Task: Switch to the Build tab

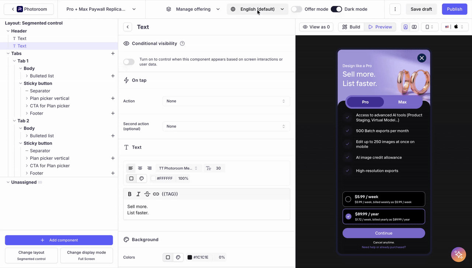Action: [x=351, y=27]
